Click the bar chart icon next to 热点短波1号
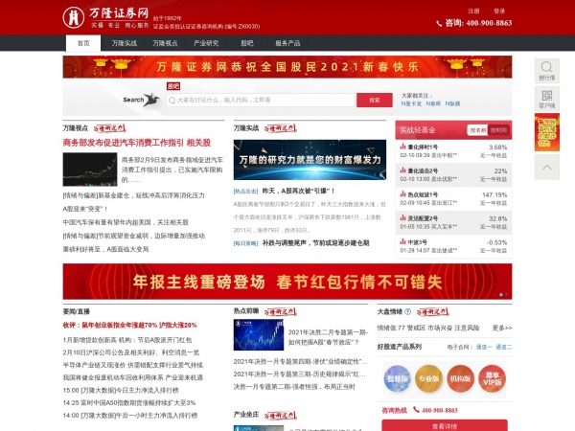This screenshot has height=431, width=575. pyautogui.click(x=403, y=194)
